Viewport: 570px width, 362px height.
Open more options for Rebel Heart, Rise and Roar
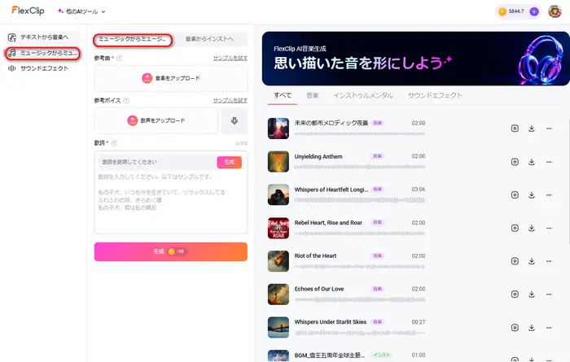[549, 228]
